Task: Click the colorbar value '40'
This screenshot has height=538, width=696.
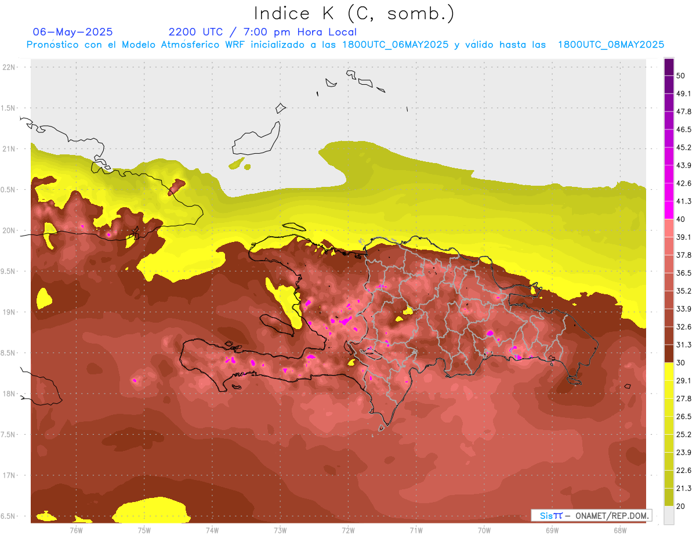Action: click(x=681, y=219)
